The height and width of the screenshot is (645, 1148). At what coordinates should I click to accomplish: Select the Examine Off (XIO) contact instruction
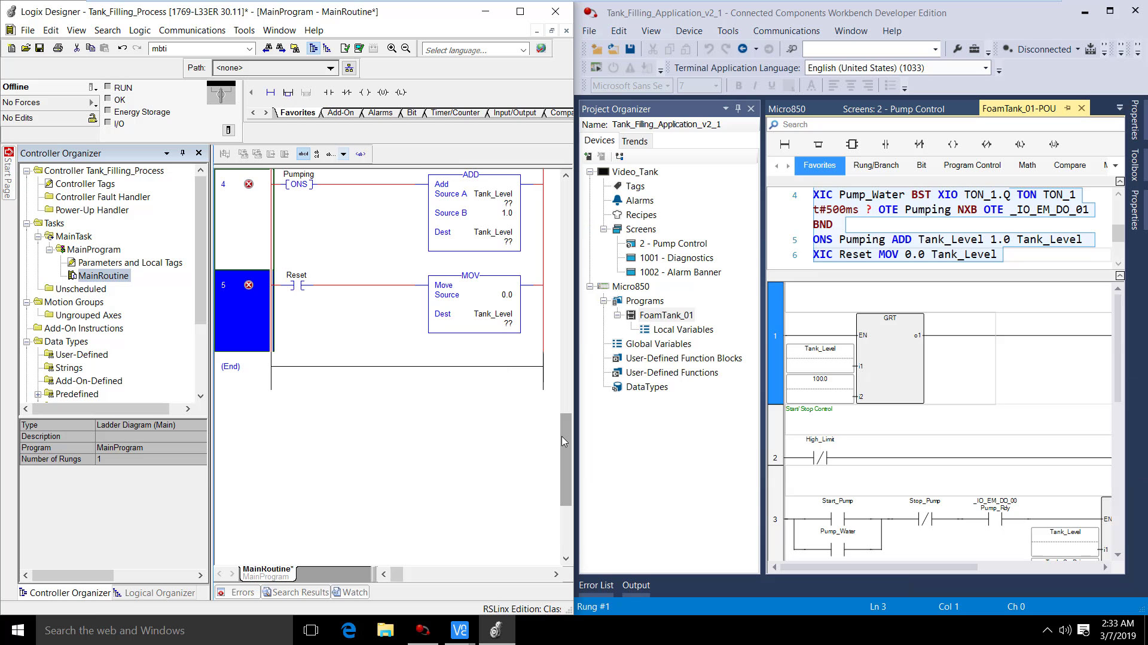click(346, 93)
